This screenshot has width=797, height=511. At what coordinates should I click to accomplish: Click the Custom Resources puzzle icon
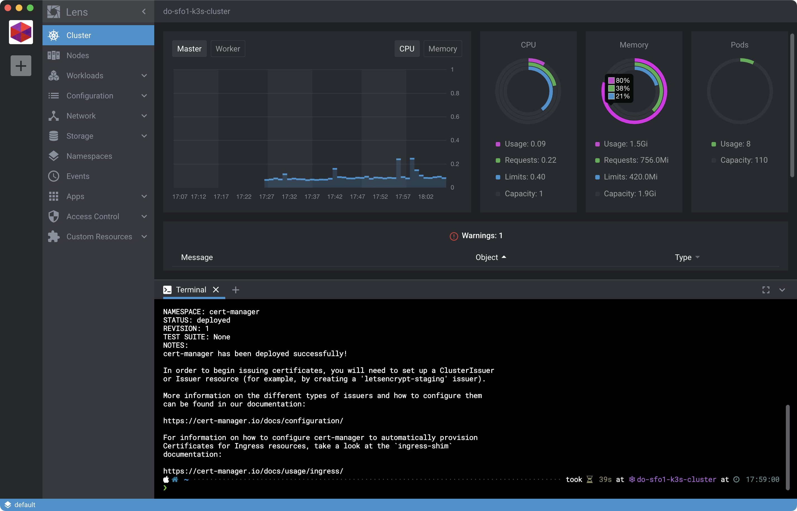click(x=53, y=236)
